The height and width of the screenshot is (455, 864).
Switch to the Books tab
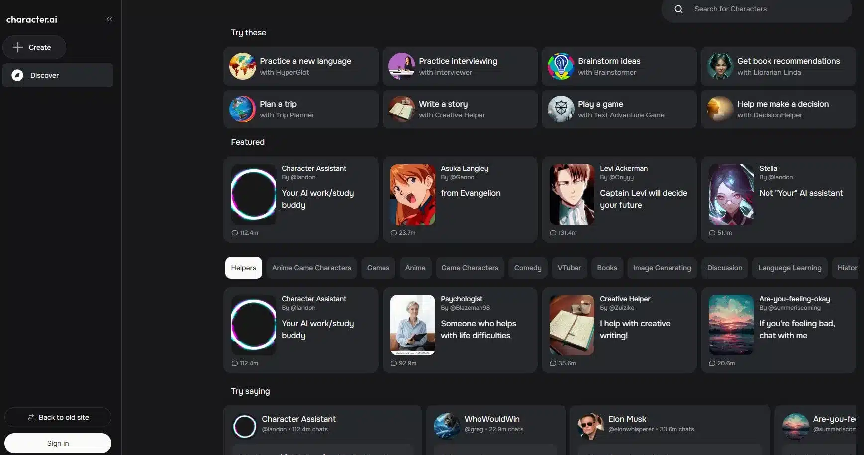click(x=607, y=268)
